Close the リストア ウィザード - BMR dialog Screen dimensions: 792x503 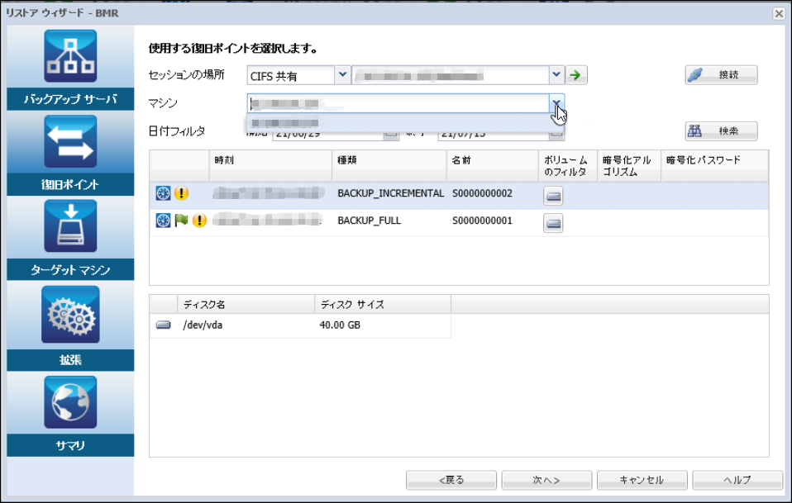pyautogui.click(x=779, y=13)
